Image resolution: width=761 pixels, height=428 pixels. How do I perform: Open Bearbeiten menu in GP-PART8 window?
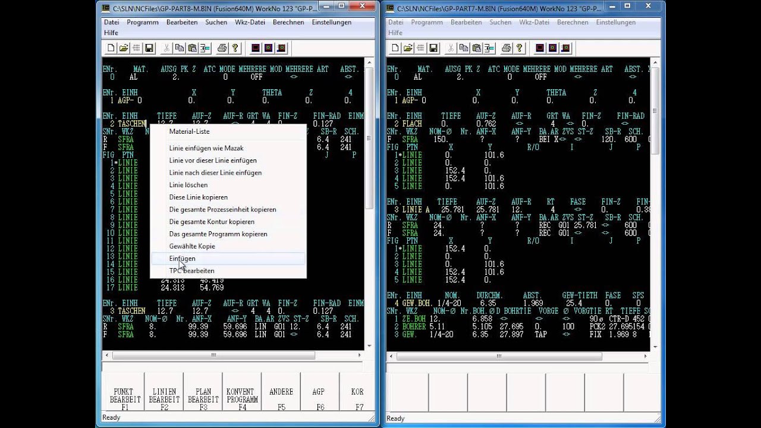tap(182, 22)
